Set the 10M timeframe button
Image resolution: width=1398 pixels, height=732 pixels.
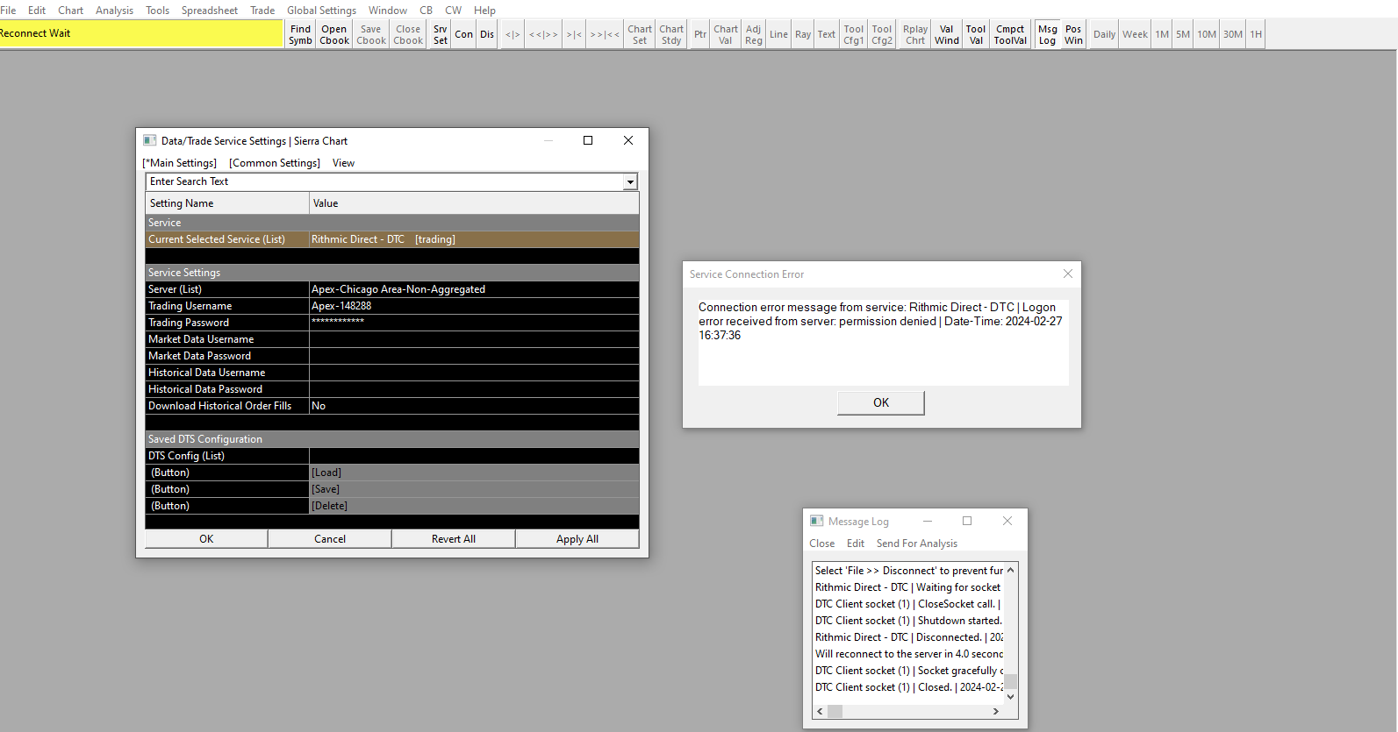point(1207,34)
